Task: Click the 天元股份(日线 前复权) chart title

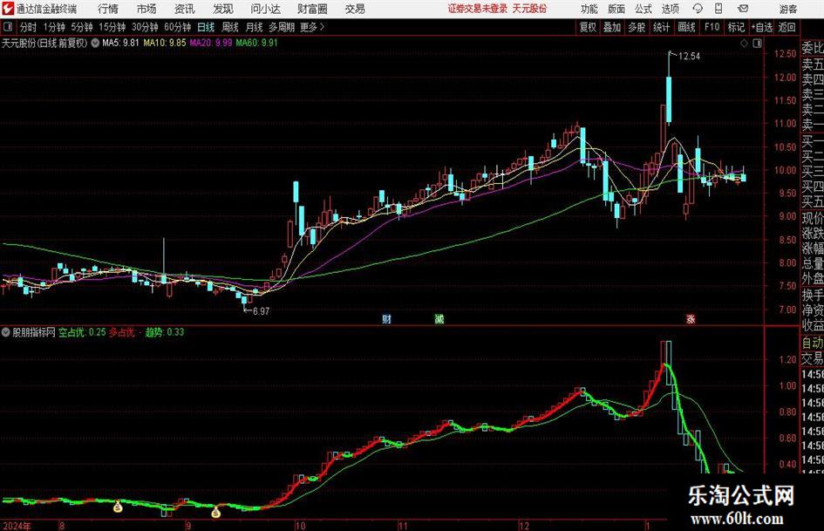Action: coord(44,43)
